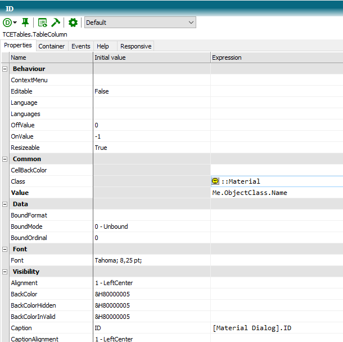The image size is (343, 342).
Task: Collapse the Font section
Action: click(5, 249)
